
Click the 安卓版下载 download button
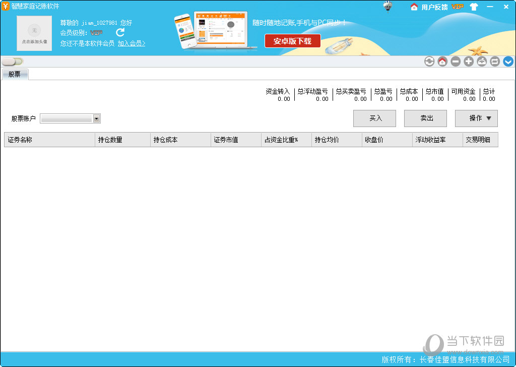pyautogui.click(x=292, y=41)
